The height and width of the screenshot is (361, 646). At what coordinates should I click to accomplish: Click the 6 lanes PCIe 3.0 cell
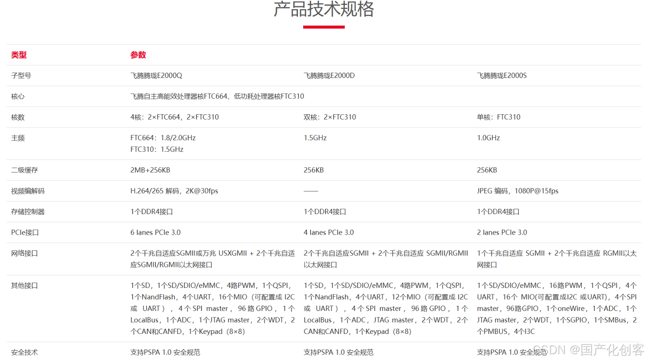tap(155, 233)
